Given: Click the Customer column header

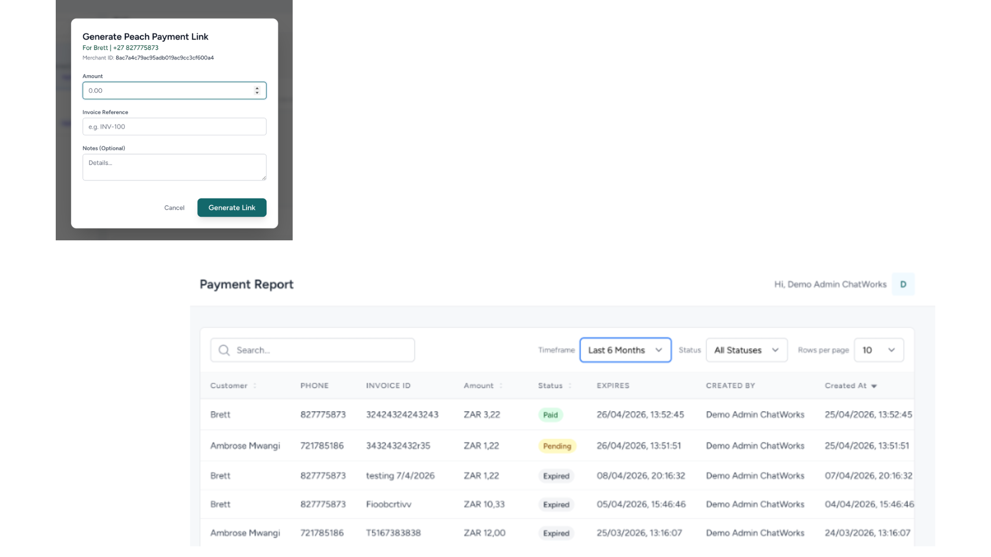Looking at the screenshot, I should pyautogui.click(x=229, y=386).
